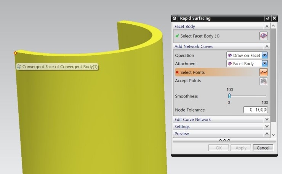Expand the Settings section
Viewport: 282px width, 174px height.
(x=266, y=126)
